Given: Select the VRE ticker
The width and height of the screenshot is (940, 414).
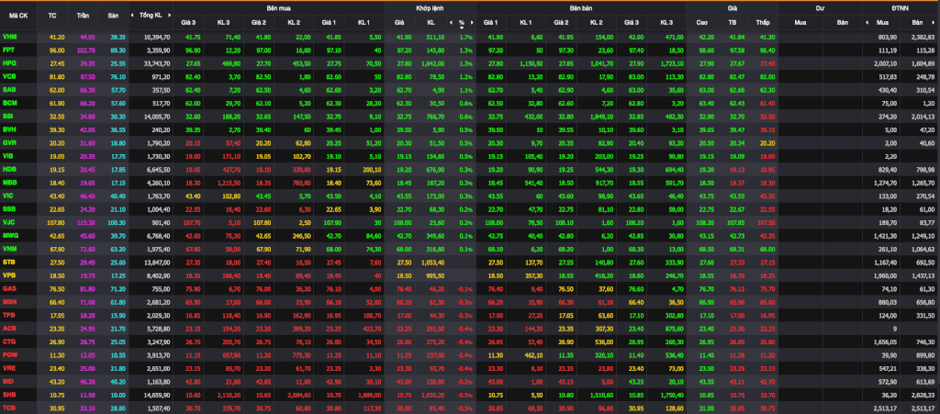Looking at the screenshot, I should click(9, 367).
